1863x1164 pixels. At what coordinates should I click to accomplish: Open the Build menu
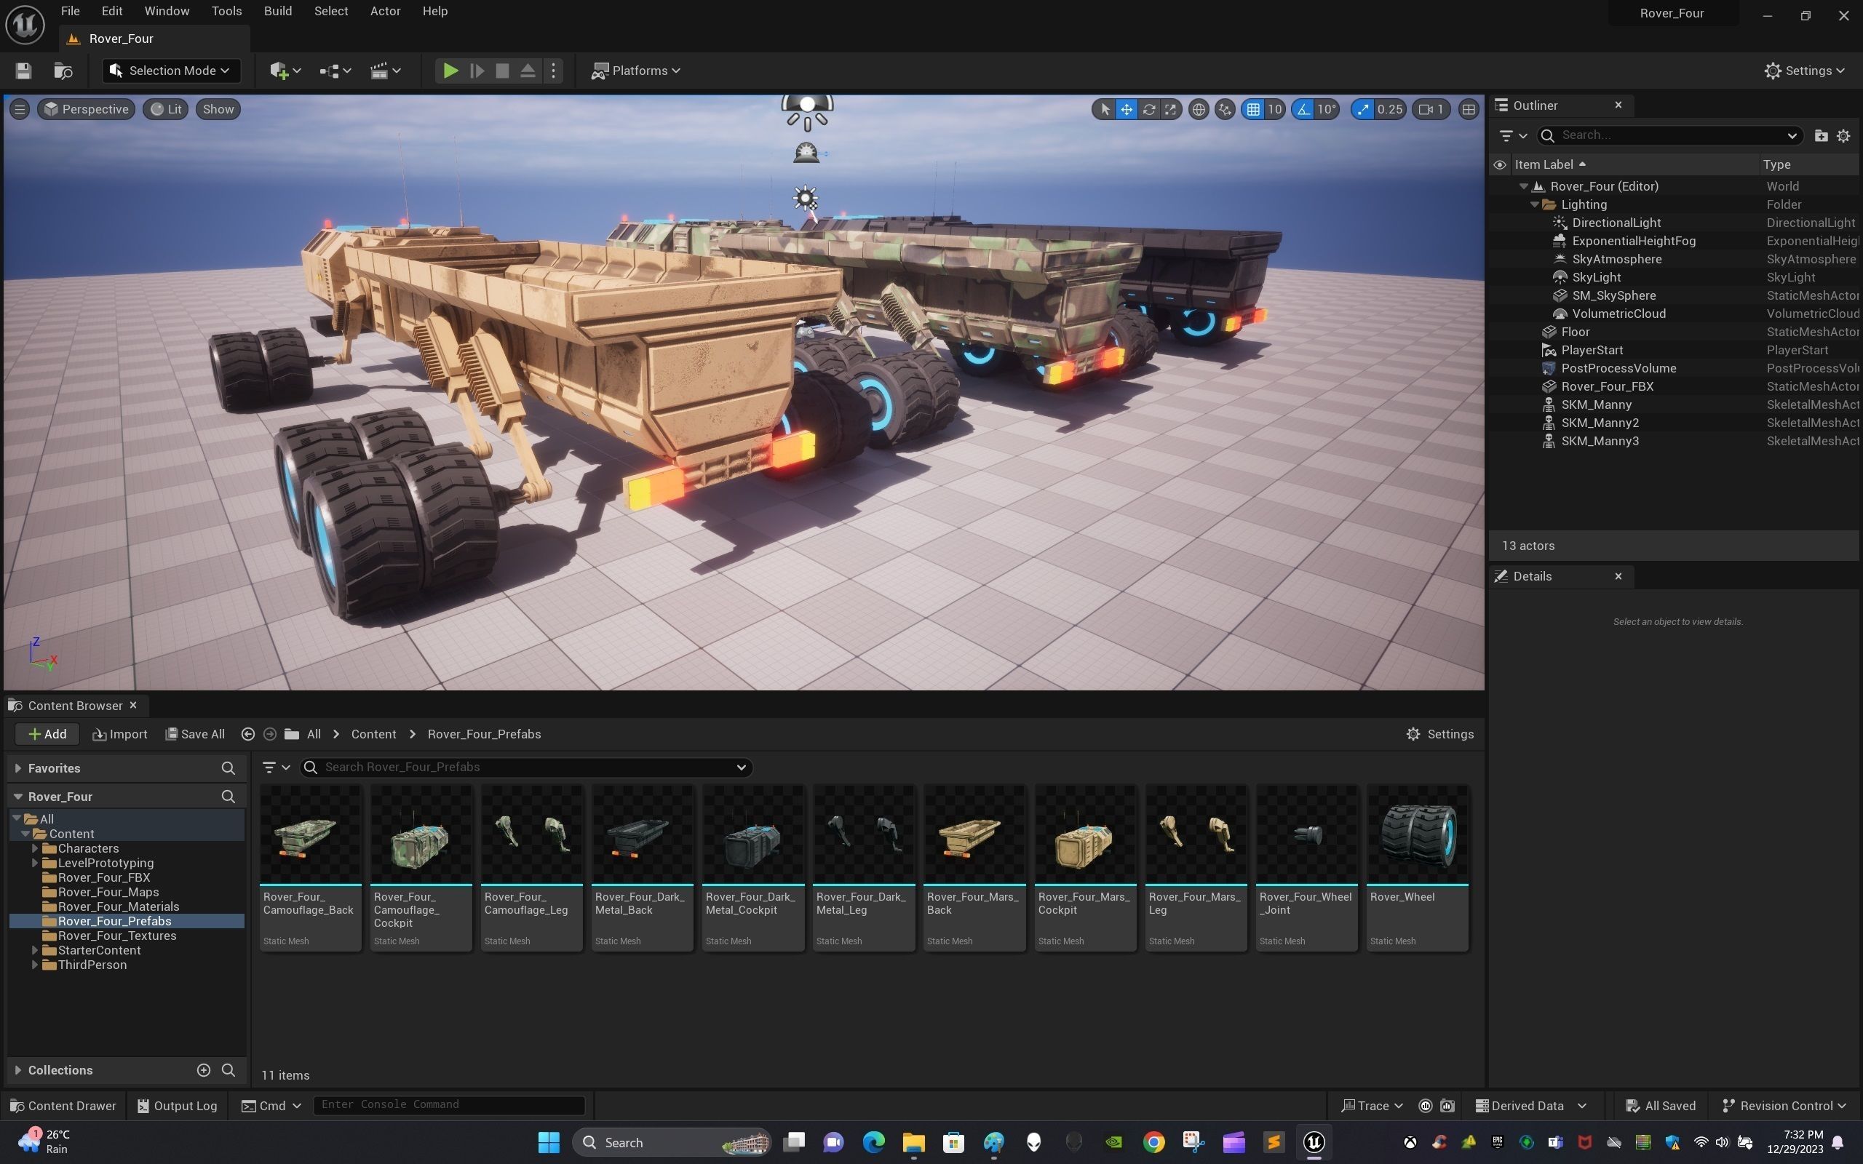pos(277,11)
